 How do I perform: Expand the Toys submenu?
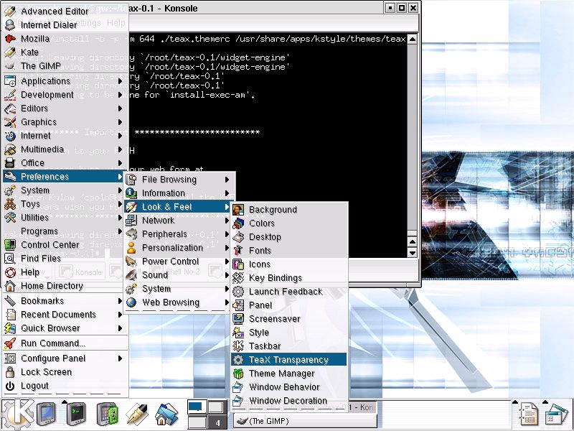tap(64, 204)
